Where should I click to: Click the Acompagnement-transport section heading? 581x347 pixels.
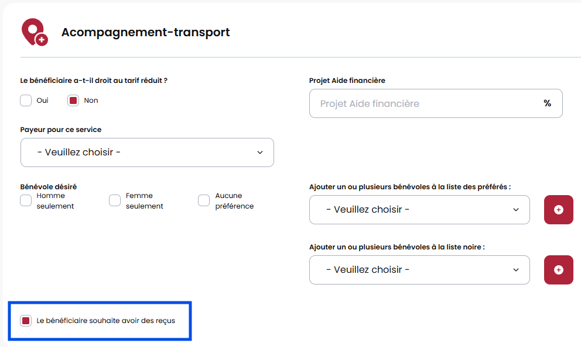coord(145,32)
